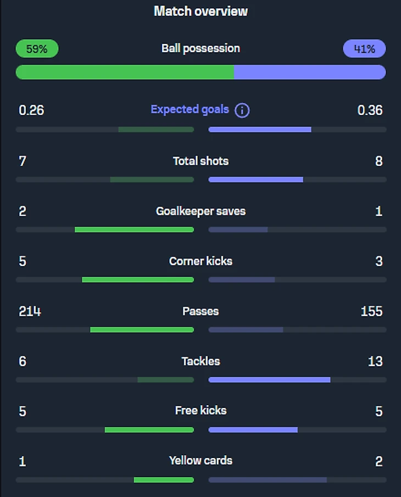Screen dimensions: 401x497
Task: Click the purple segment of possession bar
Action: tap(310, 72)
